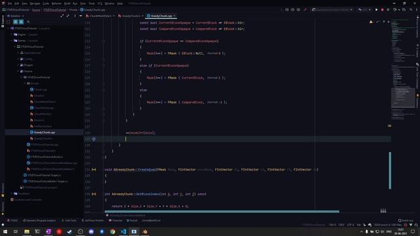This screenshot has width=420, height=236.
Task: Toggle second teal filter button in Solution toolbar
Action: coord(21,22)
